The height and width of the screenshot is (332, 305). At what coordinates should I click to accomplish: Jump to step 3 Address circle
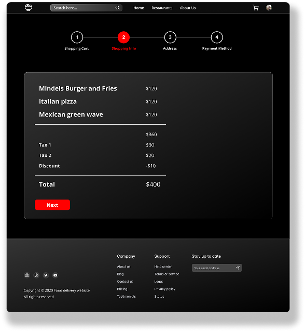[x=170, y=37]
